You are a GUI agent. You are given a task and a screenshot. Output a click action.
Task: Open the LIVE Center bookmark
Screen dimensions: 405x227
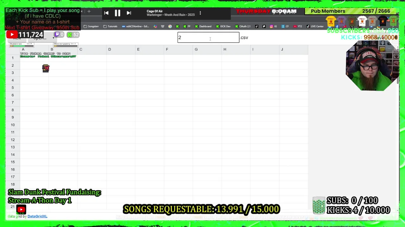pyautogui.click(x=316, y=26)
